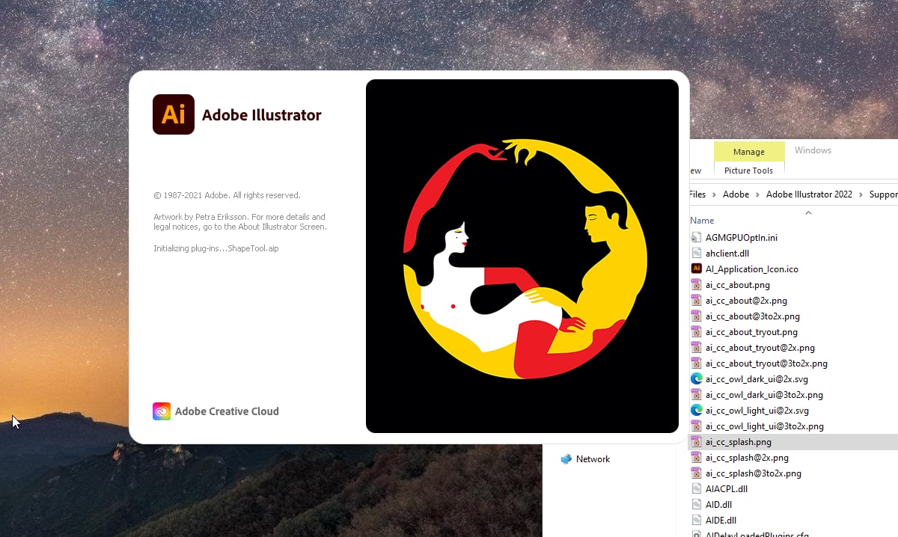The width and height of the screenshot is (898, 537).
Task: Expand the chevron after Adobe in address bar
Action: pyautogui.click(x=757, y=194)
